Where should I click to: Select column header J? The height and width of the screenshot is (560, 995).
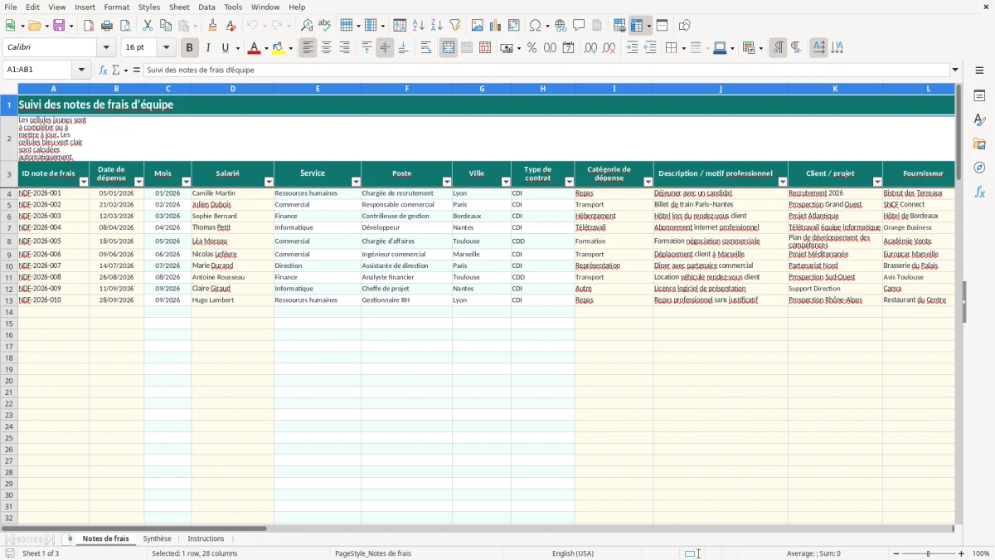pyautogui.click(x=721, y=89)
